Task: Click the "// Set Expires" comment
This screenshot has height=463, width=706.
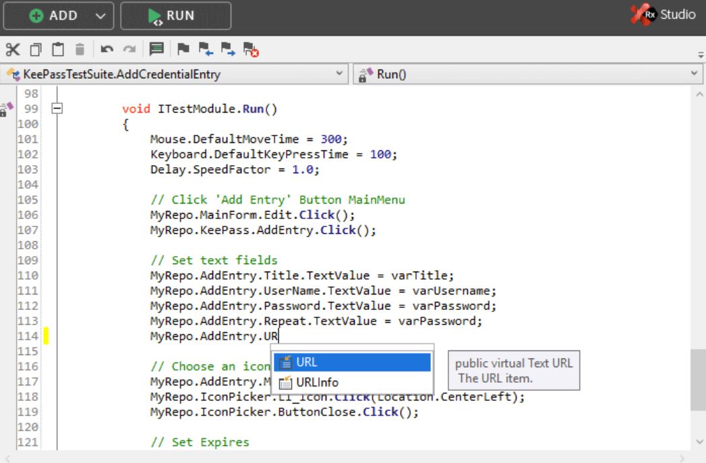Action: click(200, 442)
